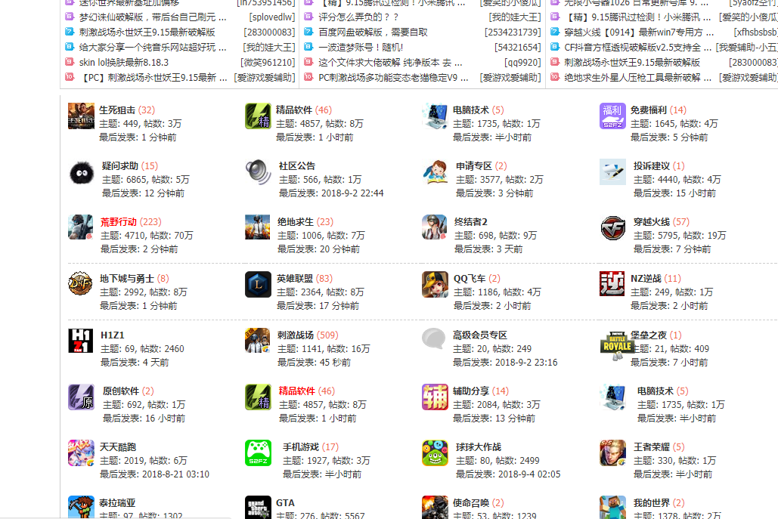This screenshot has width=778, height=519.
Task: Click the QQ飞车 icon
Action: [435, 285]
